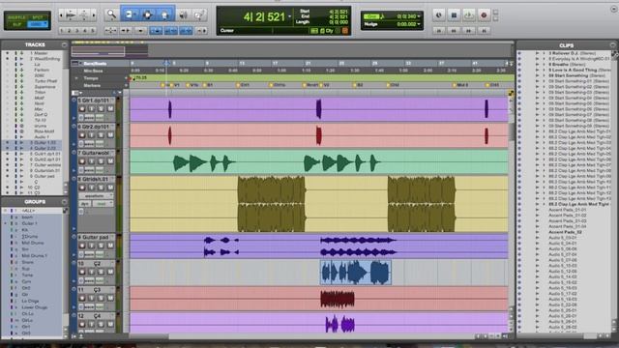Click input monitor on Gtr1.dp101 track

coord(92,109)
